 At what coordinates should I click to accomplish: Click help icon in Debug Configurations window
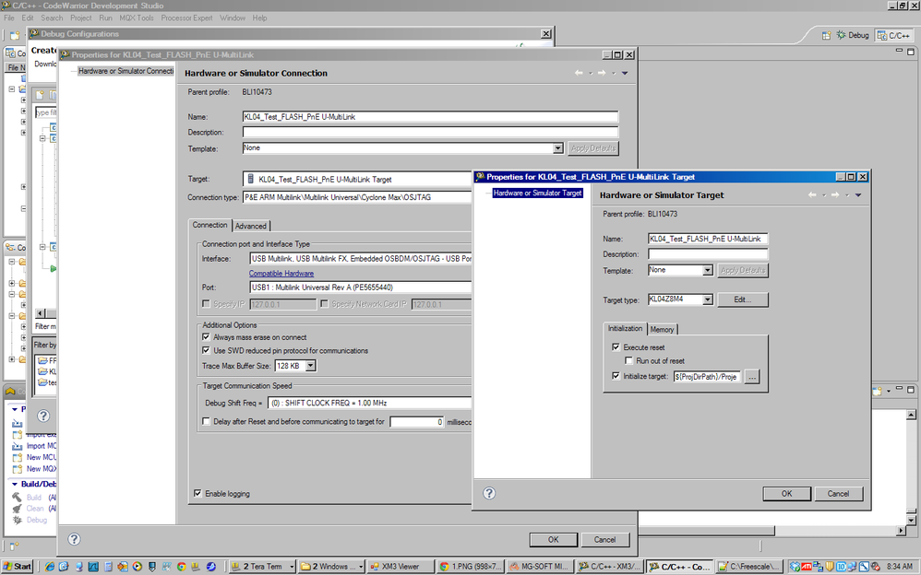(43, 416)
